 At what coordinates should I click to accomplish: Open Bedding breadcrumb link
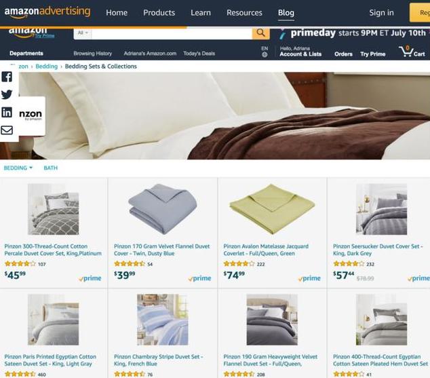(47, 67)
